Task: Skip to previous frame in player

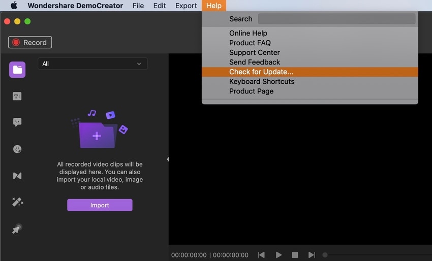Action: [x=261, y=255]
